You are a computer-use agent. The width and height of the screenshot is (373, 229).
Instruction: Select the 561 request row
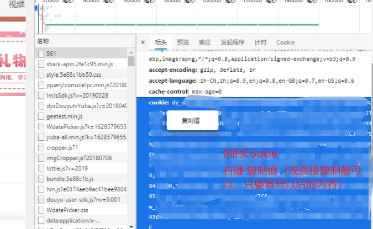(x=81, y=54)
